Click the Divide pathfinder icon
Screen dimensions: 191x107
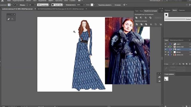point(137,24)
